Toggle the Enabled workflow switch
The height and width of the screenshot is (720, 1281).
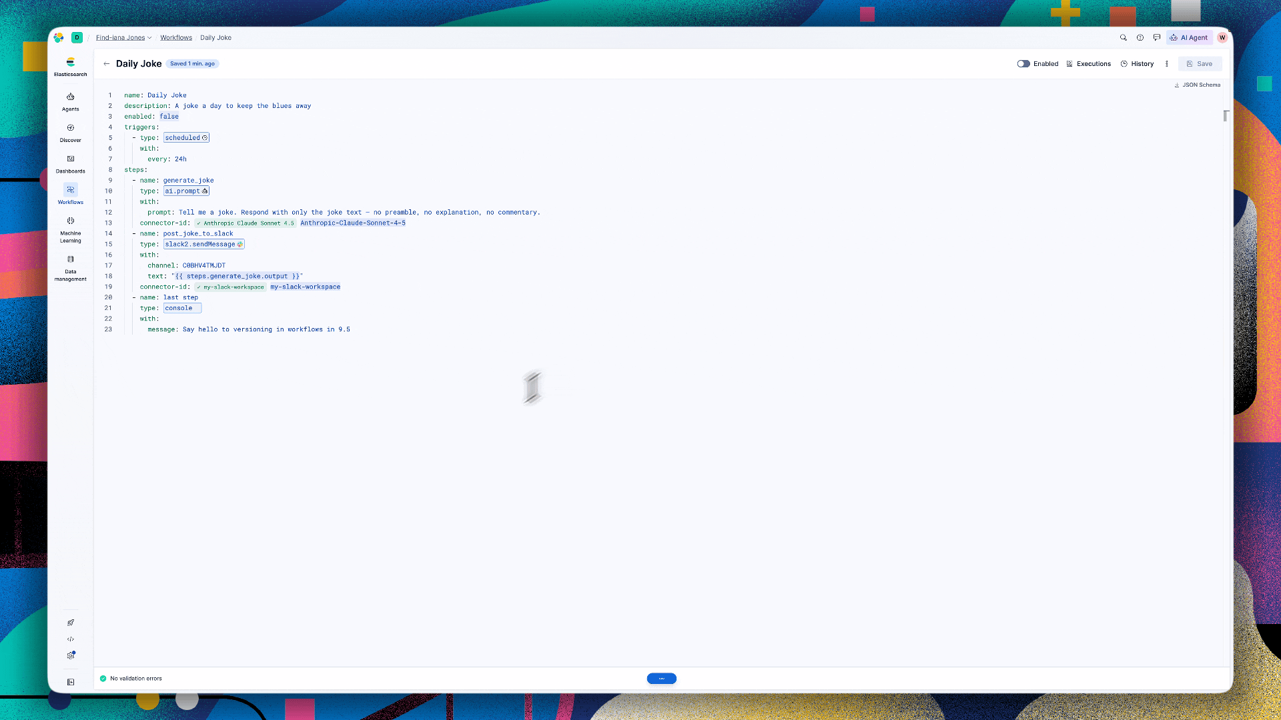1023,64
